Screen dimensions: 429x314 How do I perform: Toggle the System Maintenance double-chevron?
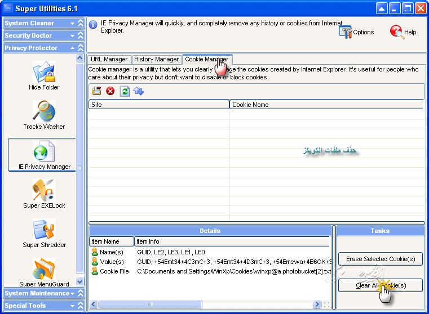click(81, 293)
